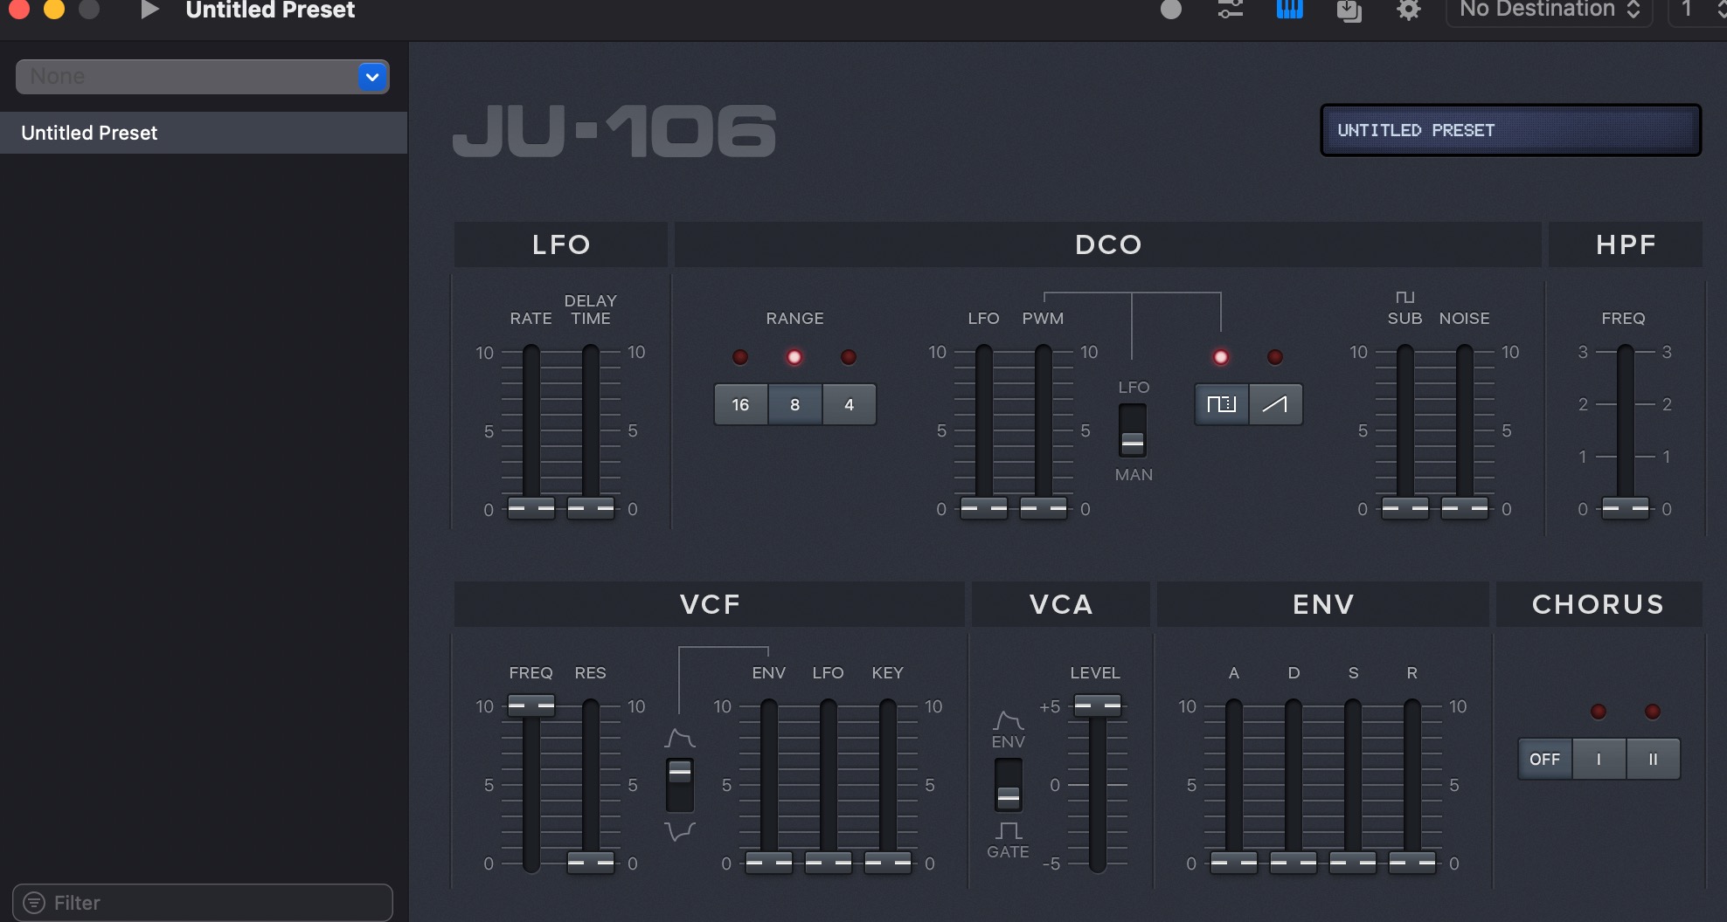Click the lit range 8 LED
The image size is (1727, 922).
click(794, 357)
